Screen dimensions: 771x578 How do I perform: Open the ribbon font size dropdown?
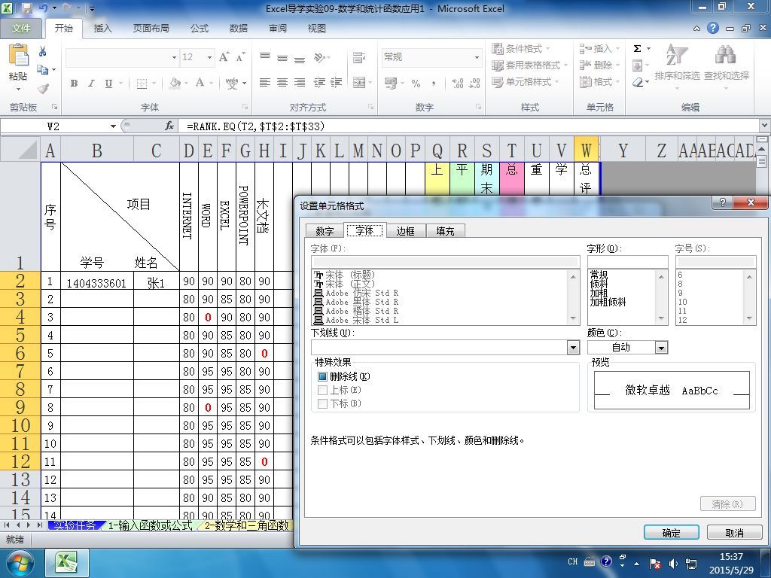pos(209,57)
